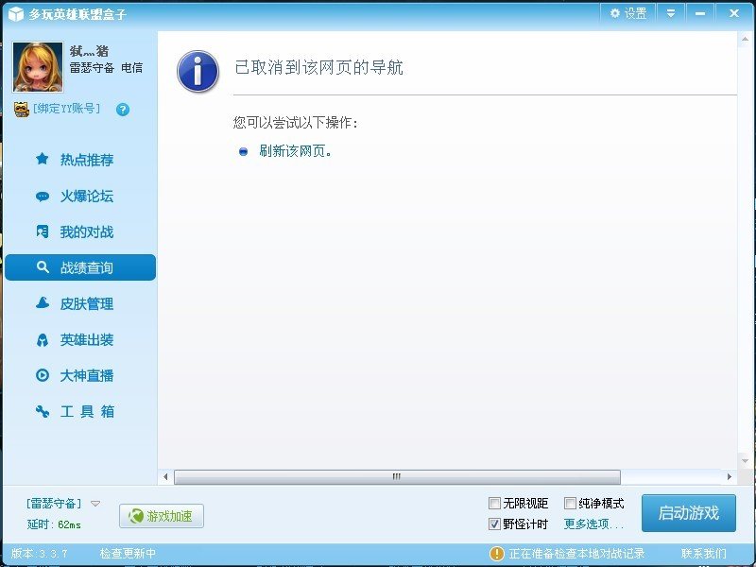This screenshot has height=567, width=756.
Task: Click the star icon beside 热点推荐
Action: tap(42, 160)
